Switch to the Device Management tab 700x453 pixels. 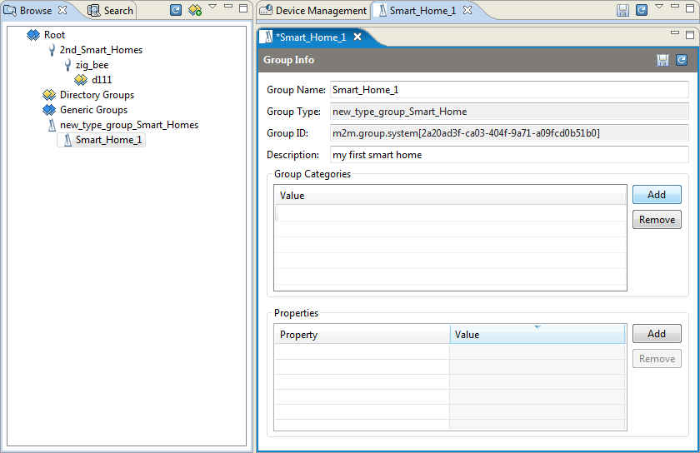pyautogui.click(x=313, y=10)
